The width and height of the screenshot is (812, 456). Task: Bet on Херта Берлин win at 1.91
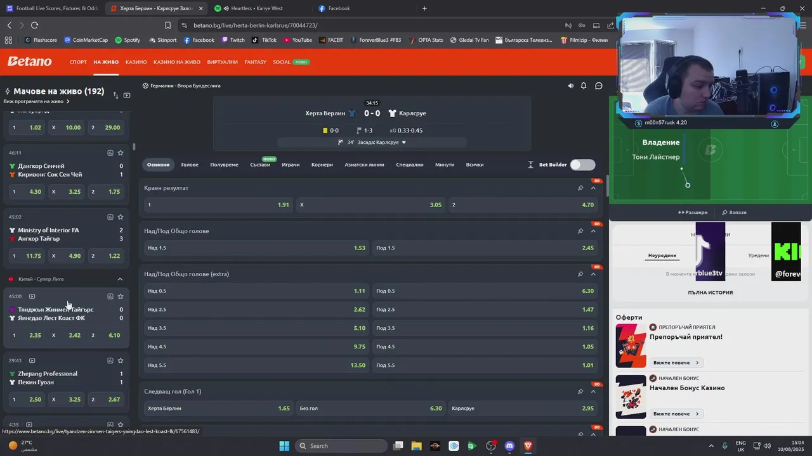(x=218, y=205)
